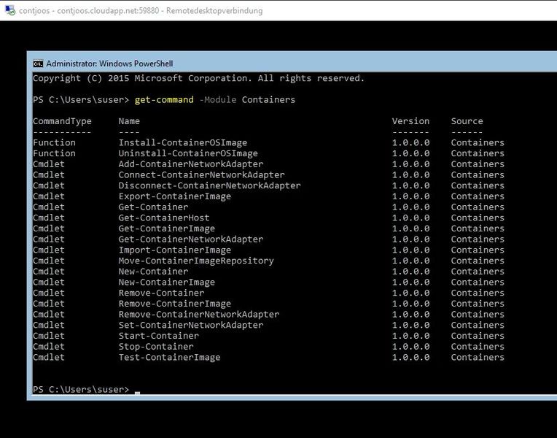557x438 pixels.
Task: Click the '-Module' parameter text
Action: [218, 99]
